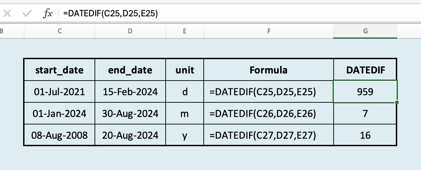Click the fill handle of selected cell
Viewport: 421px width, 170px height.
coord(397,102)
